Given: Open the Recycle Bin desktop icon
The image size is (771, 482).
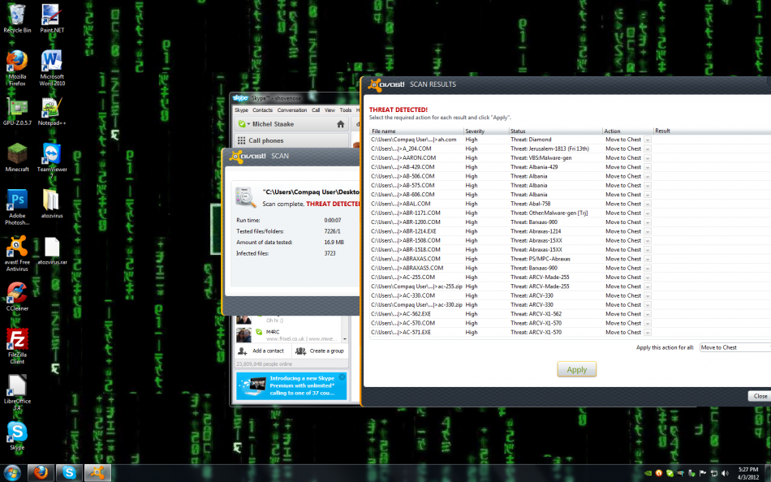Looking at the screenshot, I should (17, 19).
